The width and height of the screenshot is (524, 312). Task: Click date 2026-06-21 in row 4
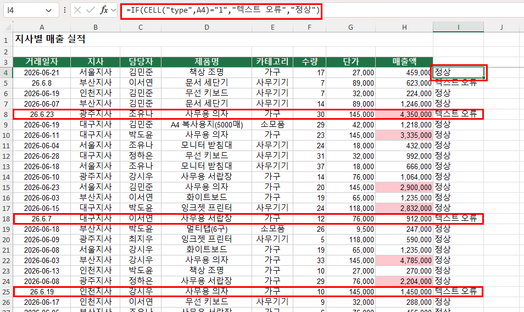pyautogui.click(x=42, y=73)
